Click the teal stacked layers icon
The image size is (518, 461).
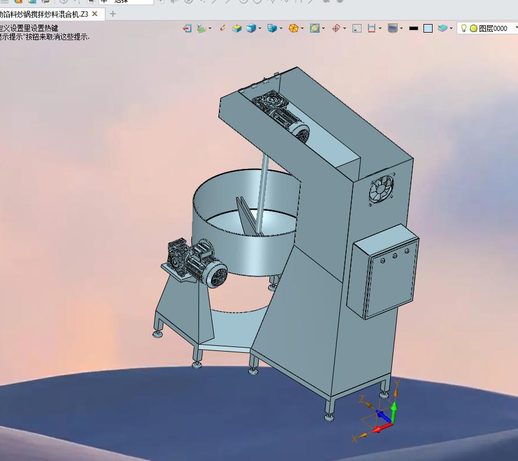click(x=442, y=29)
